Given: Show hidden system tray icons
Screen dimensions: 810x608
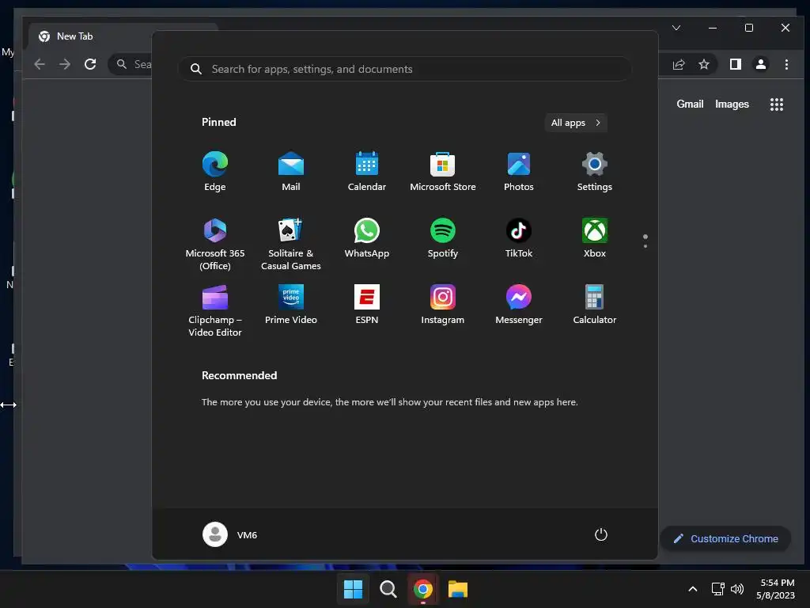Looking at the screenshot, I should (x=693, y=589).
